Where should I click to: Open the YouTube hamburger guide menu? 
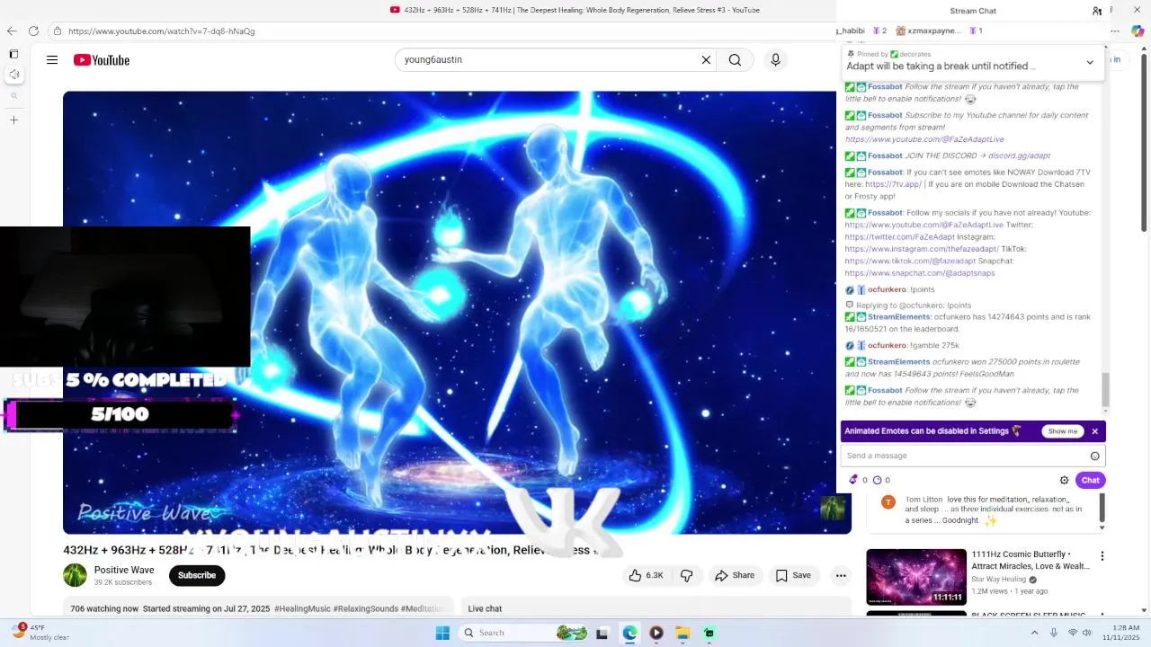pos(52,60)
